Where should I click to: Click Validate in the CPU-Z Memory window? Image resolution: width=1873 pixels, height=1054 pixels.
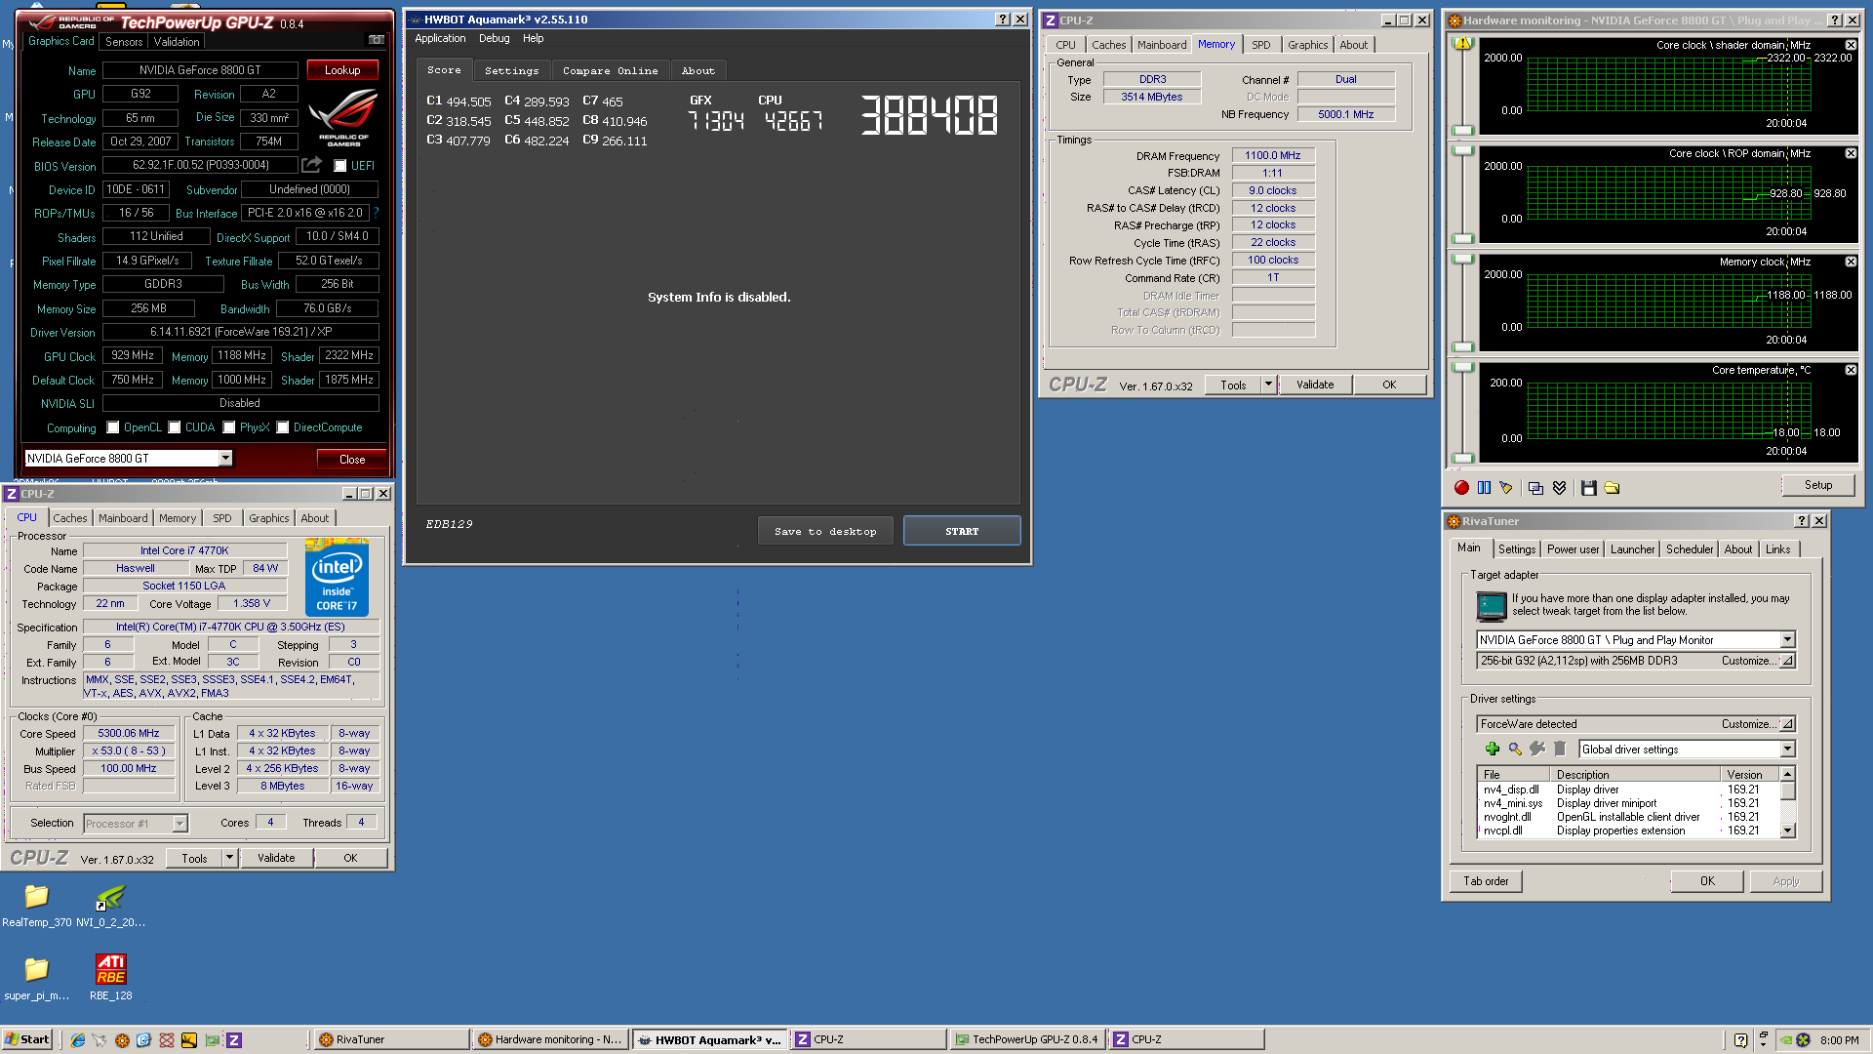point(1314,385)
